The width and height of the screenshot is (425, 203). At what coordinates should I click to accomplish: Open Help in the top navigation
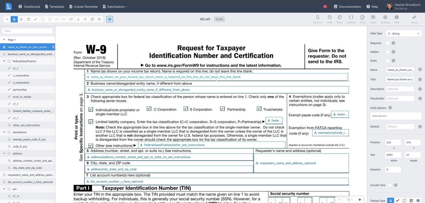[372, 7]
